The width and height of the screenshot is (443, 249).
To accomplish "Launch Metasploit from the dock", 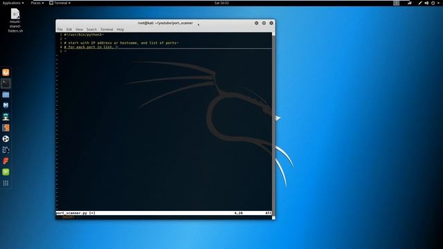I will click(6, 106).
